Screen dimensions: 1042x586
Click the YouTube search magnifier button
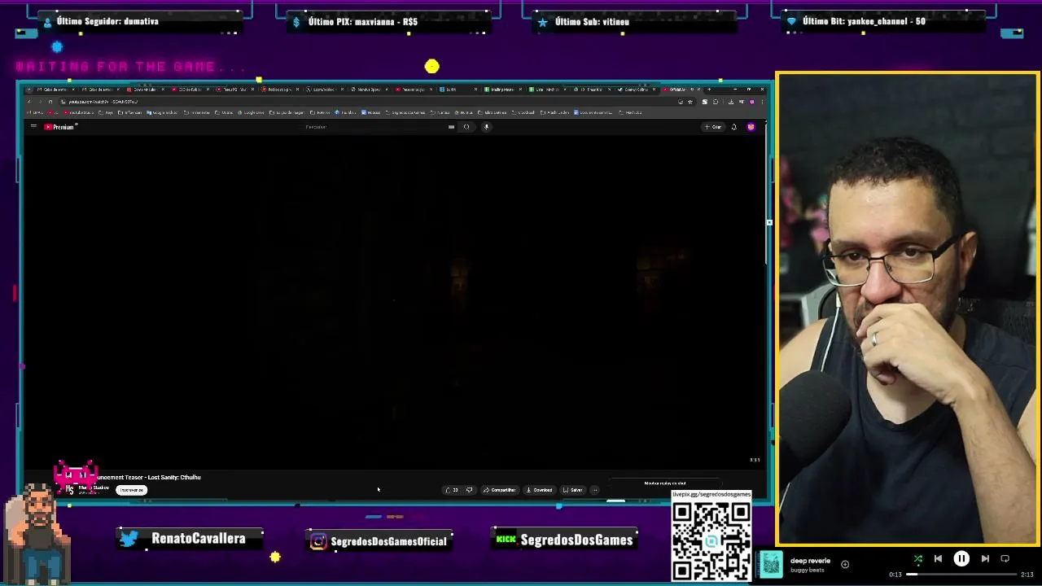[x=466, y=127]
